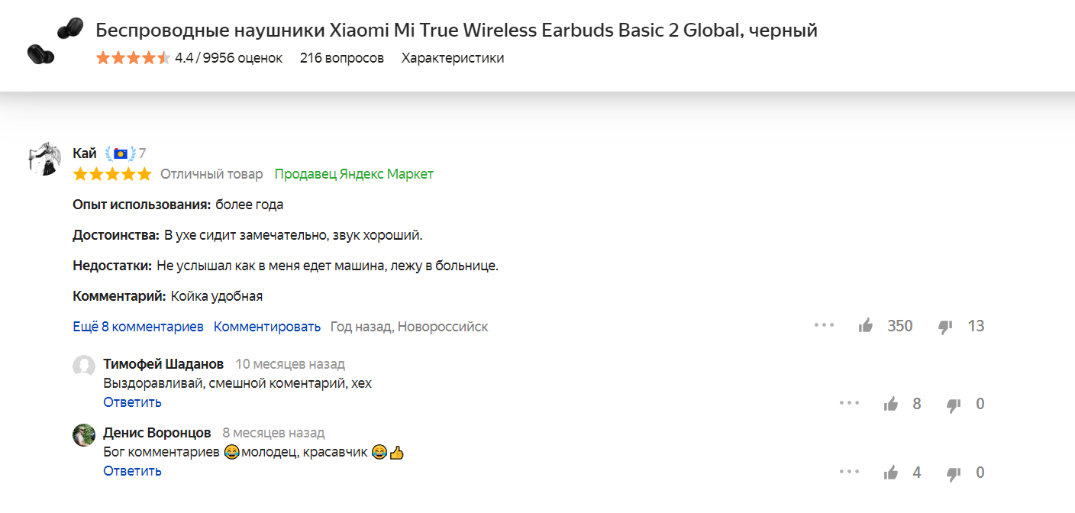Open Тимофей Шаданов's avatar
1075x513 pixels.
84,366
